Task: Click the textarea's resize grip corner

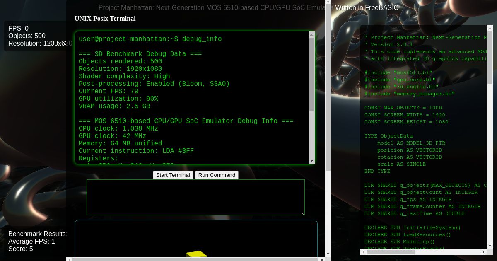Action: [303, 213]
